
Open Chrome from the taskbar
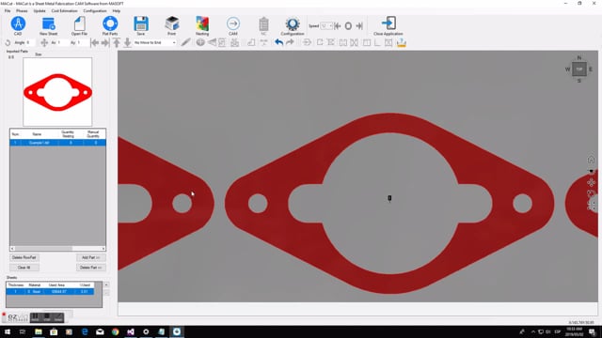click(x=115, y=331)
